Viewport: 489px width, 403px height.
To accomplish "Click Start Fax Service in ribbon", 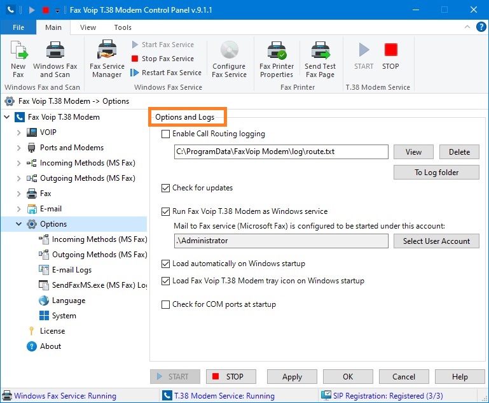I will (163, 45).
